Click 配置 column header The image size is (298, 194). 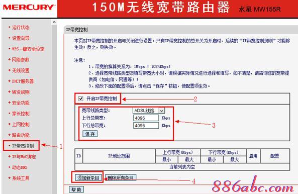(275, 156)
